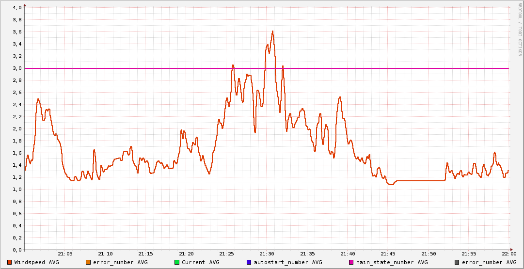The image size is (524, 269).
Task: Click the dark gray error_number AVG swatch
Action: (x=457, y=262)
